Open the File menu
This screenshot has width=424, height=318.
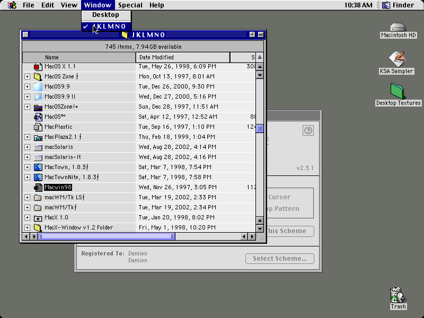[x=29, y=5]
